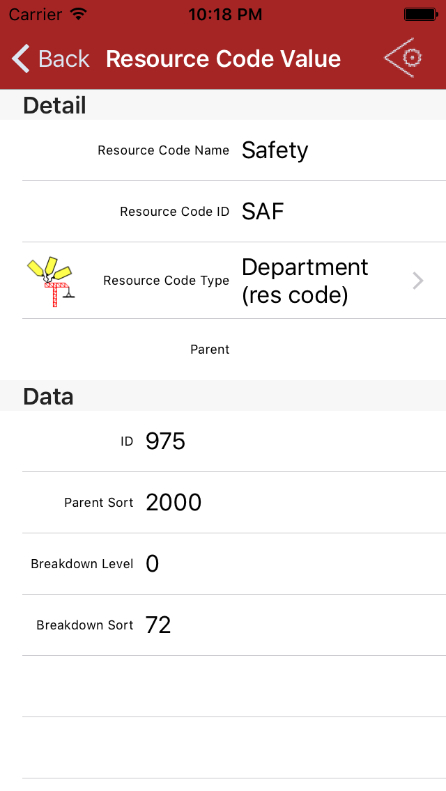
Task: Tap the Resource Code Type label
Action: [166, 281]
